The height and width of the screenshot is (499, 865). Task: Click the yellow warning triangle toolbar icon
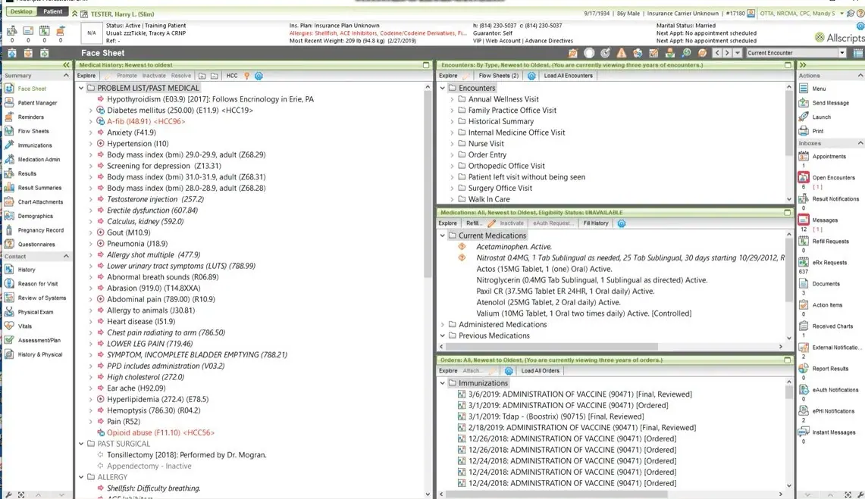click(x=622, y=52)
